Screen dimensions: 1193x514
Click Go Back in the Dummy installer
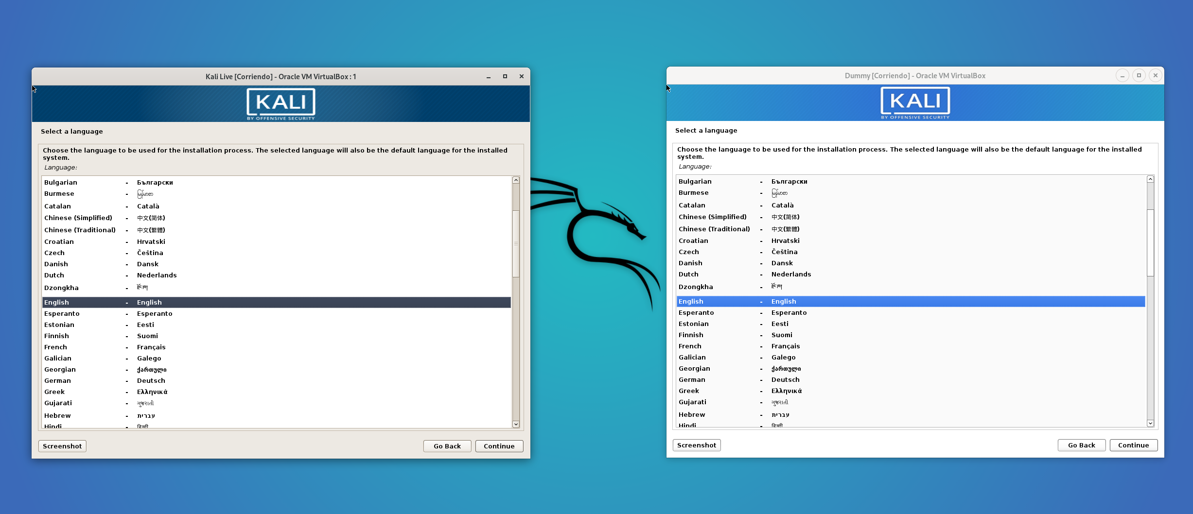click(x=1081, y=445)
